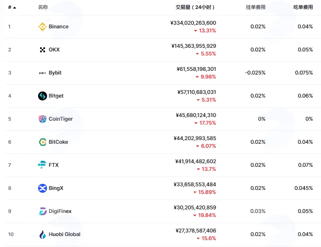Click the DigiFinex logo icon
This screenshot has width=321, height=247.
click(x=43, y=211)
